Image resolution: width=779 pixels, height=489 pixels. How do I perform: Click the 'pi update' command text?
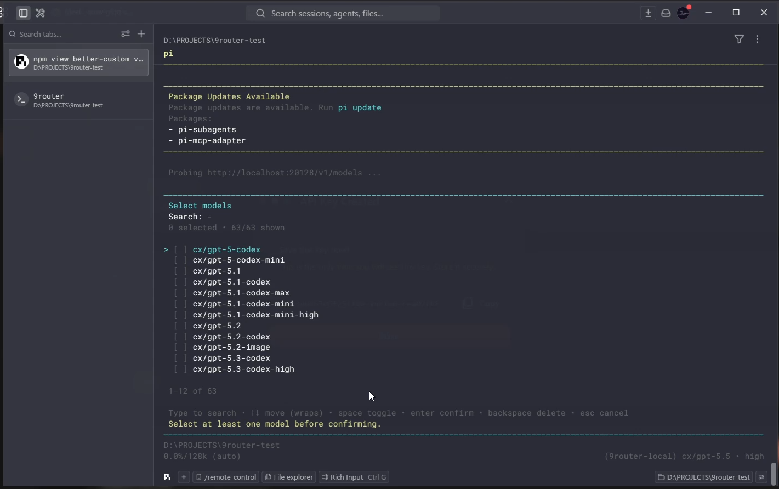coord(360,108)
